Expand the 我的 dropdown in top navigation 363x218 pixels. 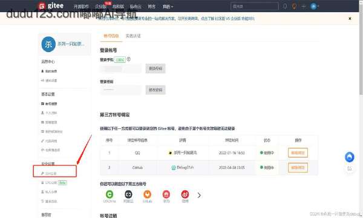[x=168, y=7]
